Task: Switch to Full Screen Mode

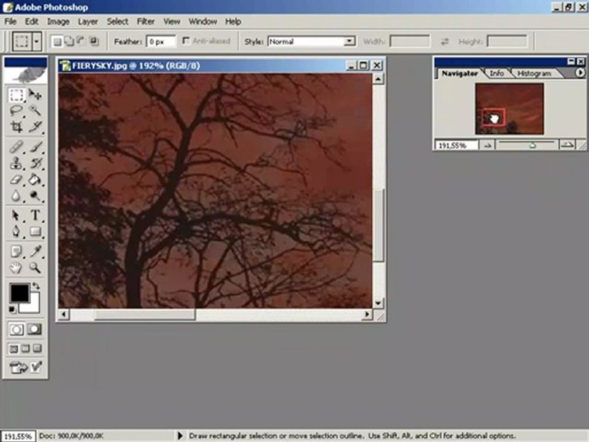Action: click(37, 349)
